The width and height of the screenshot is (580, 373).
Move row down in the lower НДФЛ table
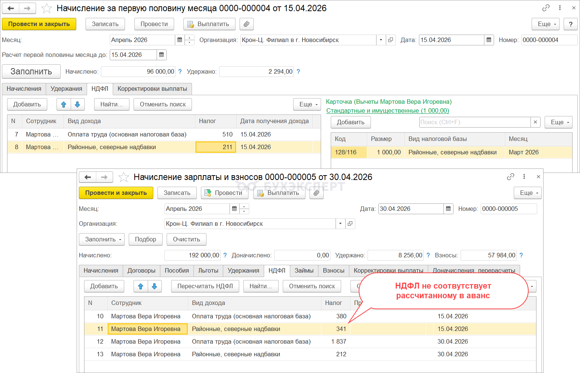(x=154, y=286)
